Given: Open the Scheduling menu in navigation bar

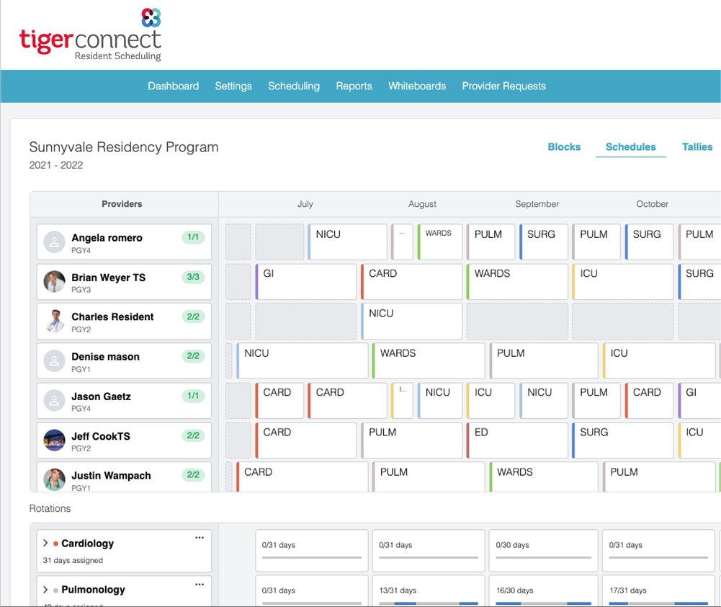Looking at the screenshot, I should click(294, 86).
